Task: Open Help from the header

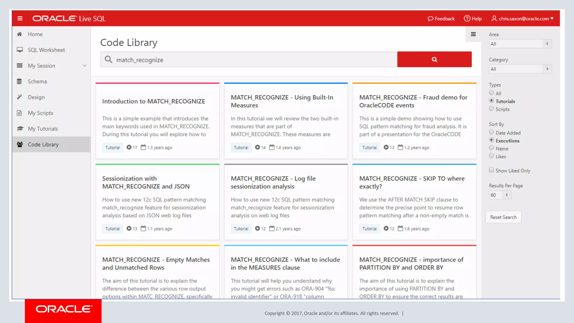Action: [x=473, y=19]
